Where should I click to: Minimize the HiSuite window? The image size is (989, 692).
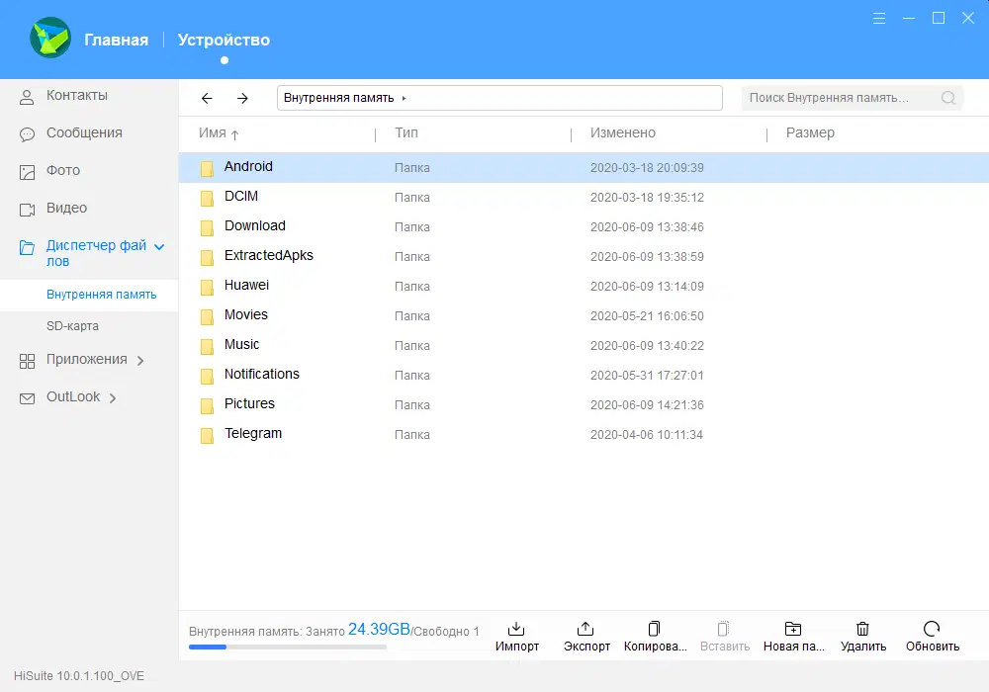click(x=909, y=18)
